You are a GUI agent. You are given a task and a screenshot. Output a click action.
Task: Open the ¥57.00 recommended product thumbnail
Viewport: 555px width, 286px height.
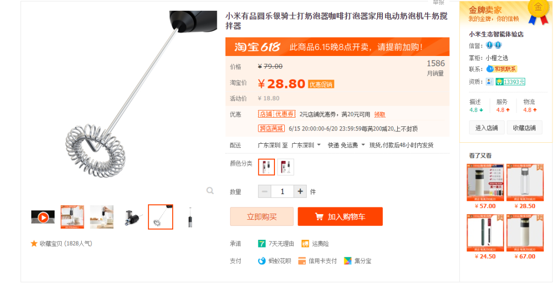(x=485, y=182)
